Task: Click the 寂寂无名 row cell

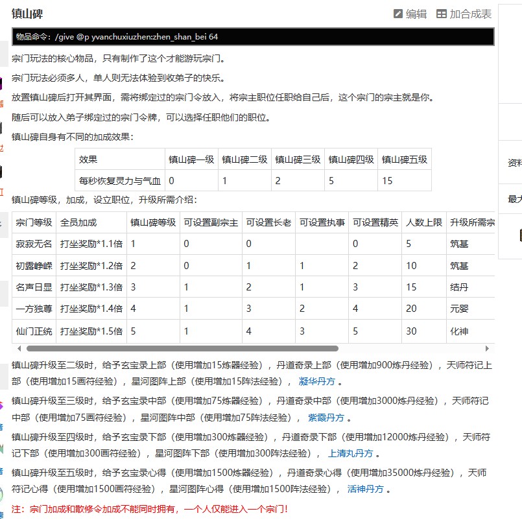Action: click(x=34, y=244)
